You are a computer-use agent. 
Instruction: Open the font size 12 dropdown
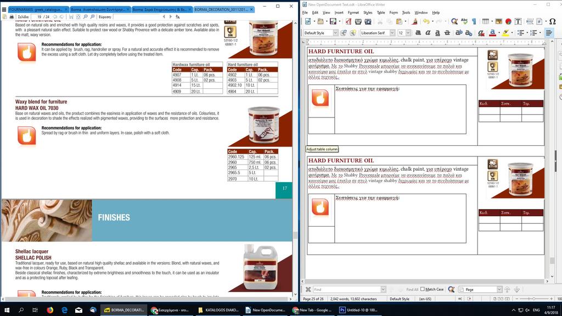tap(408, 33)
